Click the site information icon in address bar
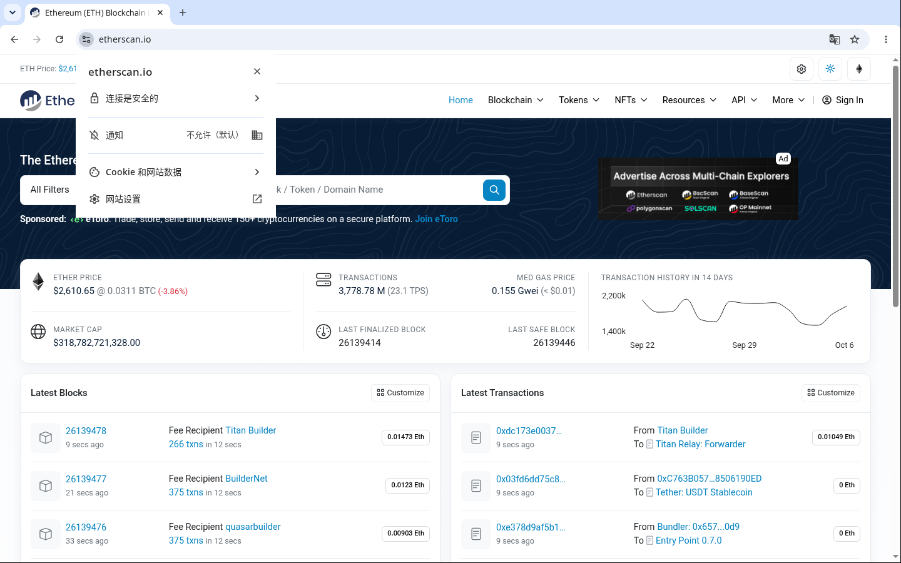The image size is (901, 563). [86, 39]
